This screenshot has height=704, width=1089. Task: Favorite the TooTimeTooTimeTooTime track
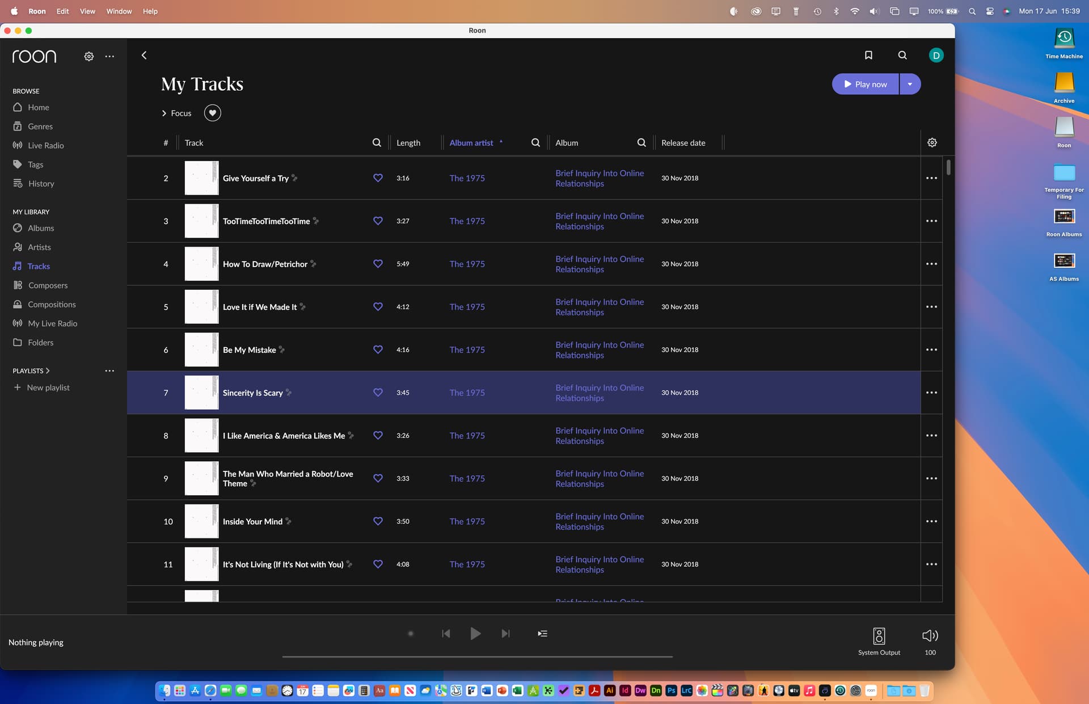[378, 221]
